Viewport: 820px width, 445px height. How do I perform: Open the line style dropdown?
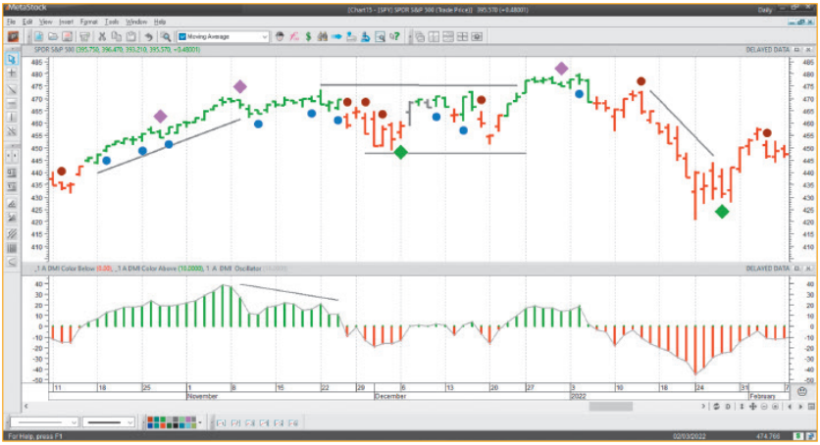coord(44,422)
